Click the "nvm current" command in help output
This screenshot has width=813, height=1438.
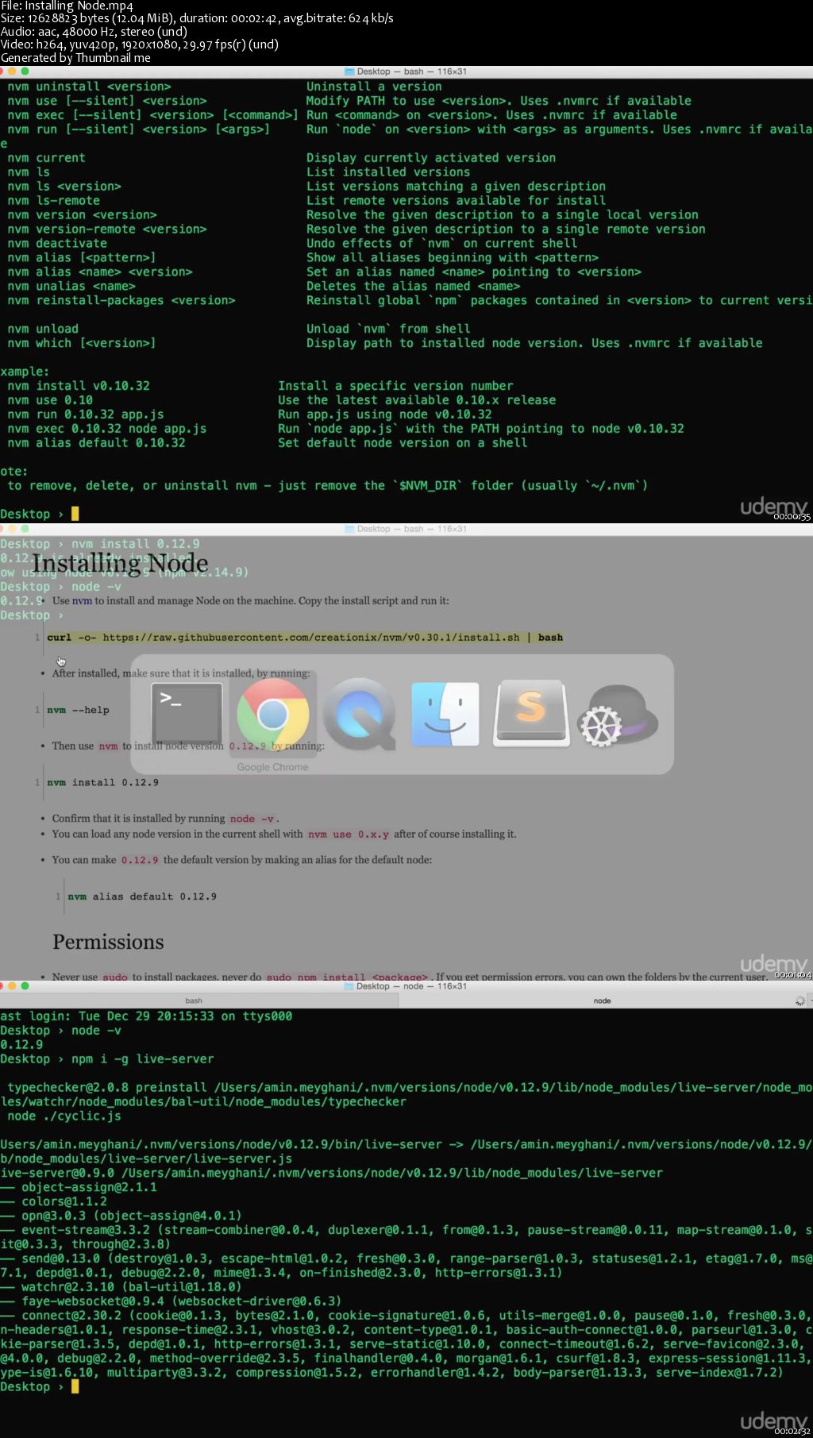[x=46, y=158]
